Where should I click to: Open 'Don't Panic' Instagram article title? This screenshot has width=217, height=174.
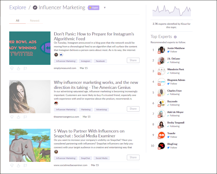click(94, 36)
